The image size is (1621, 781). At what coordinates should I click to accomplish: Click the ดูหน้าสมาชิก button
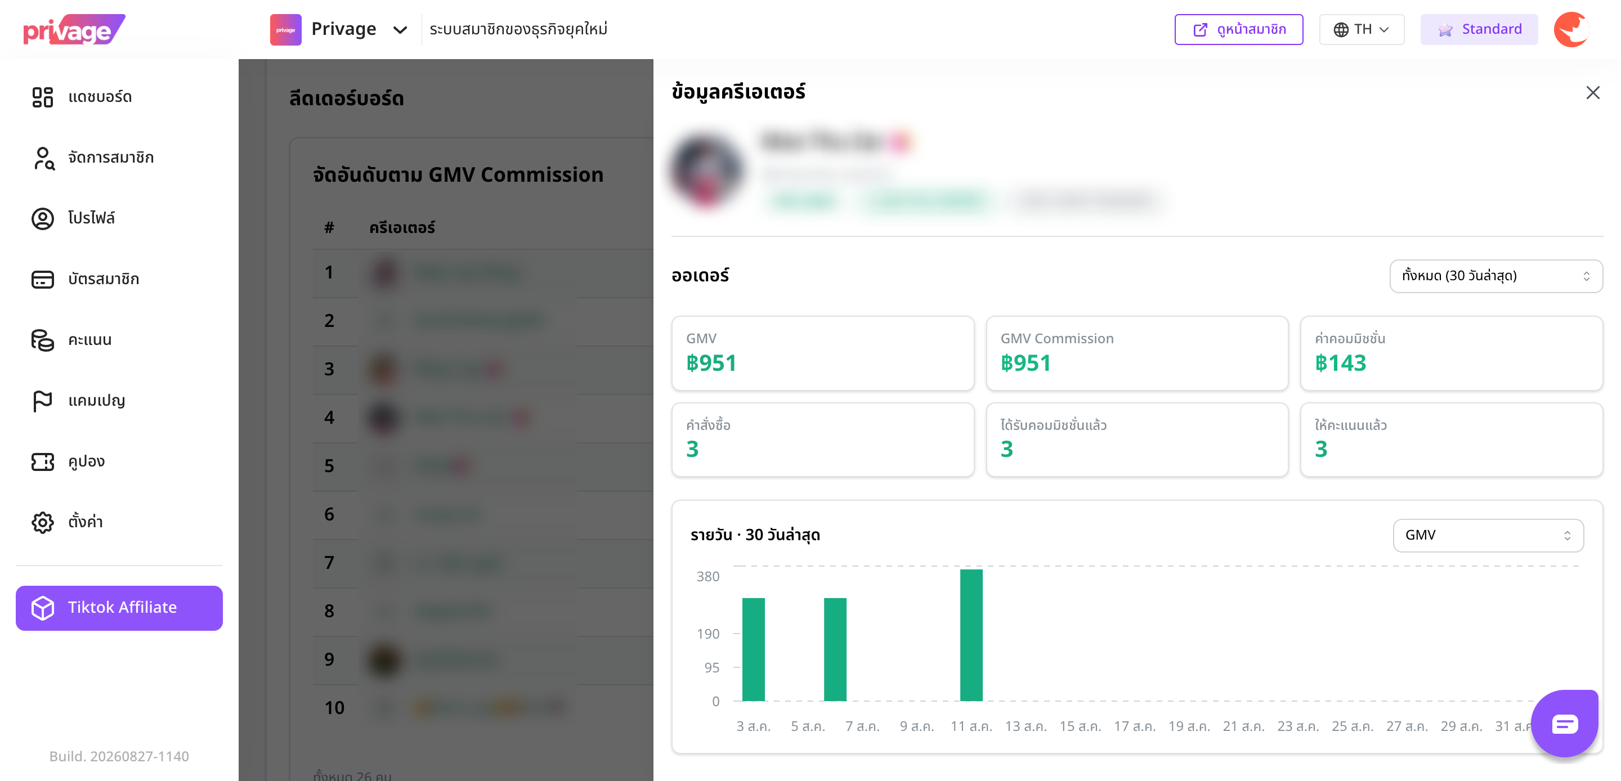1238,30
